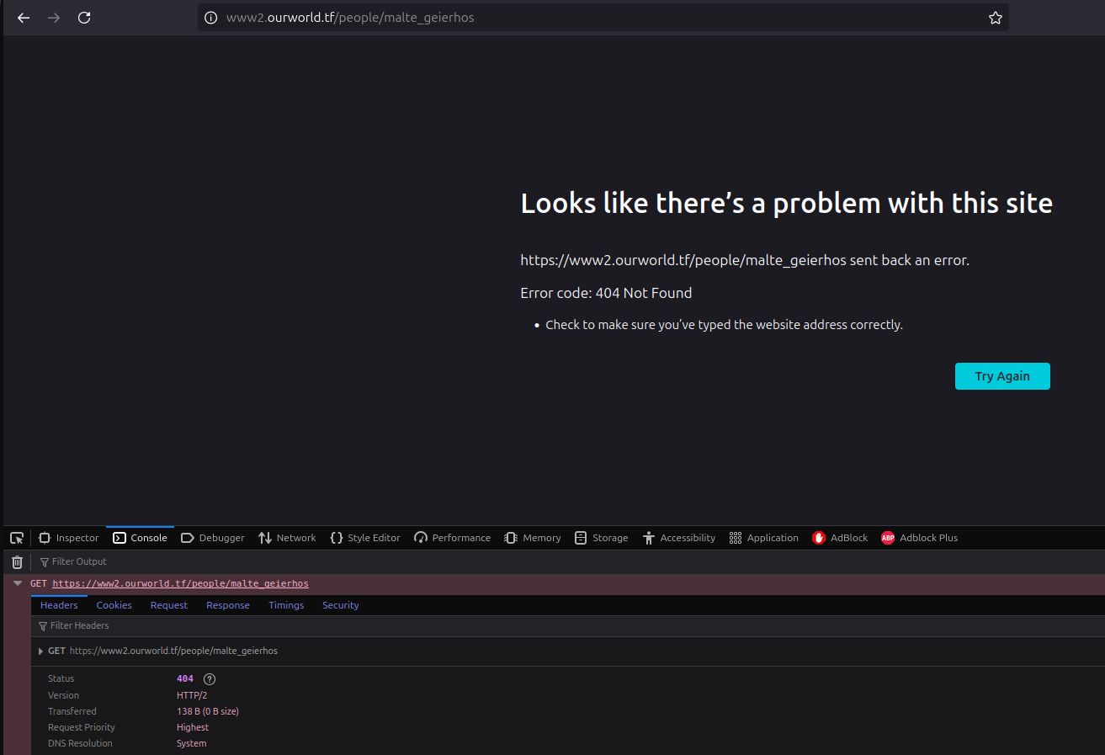This screenshot has height=755, width=1105.
Task: Activate the element picker tool
Action: pyautogui.click(x=17, y=538)
